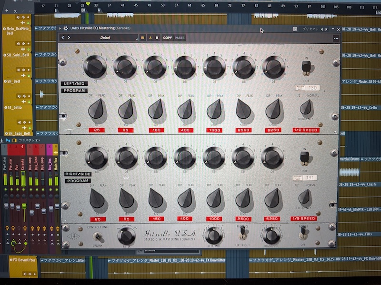The width and height of the screenshot is (381, 285).
Task: Flip the Controls Link/Unlink switch
Action: coord(98,236)
